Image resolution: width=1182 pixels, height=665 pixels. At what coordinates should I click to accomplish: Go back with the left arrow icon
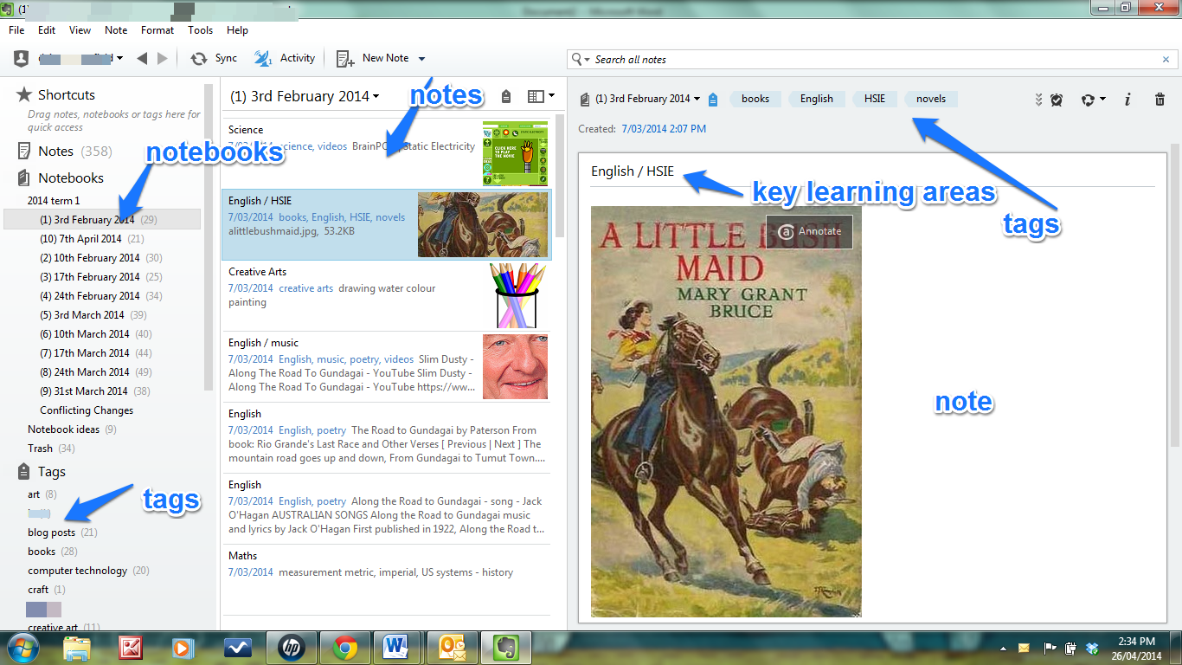tap(142, 58)
